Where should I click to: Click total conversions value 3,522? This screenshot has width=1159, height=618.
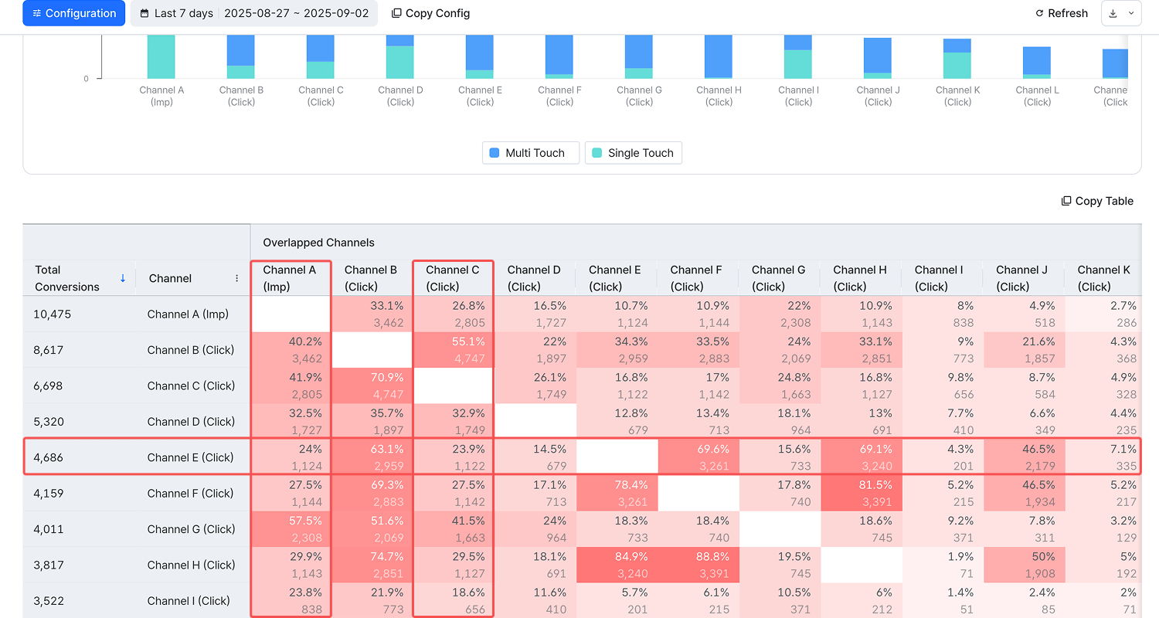point(48,601)
